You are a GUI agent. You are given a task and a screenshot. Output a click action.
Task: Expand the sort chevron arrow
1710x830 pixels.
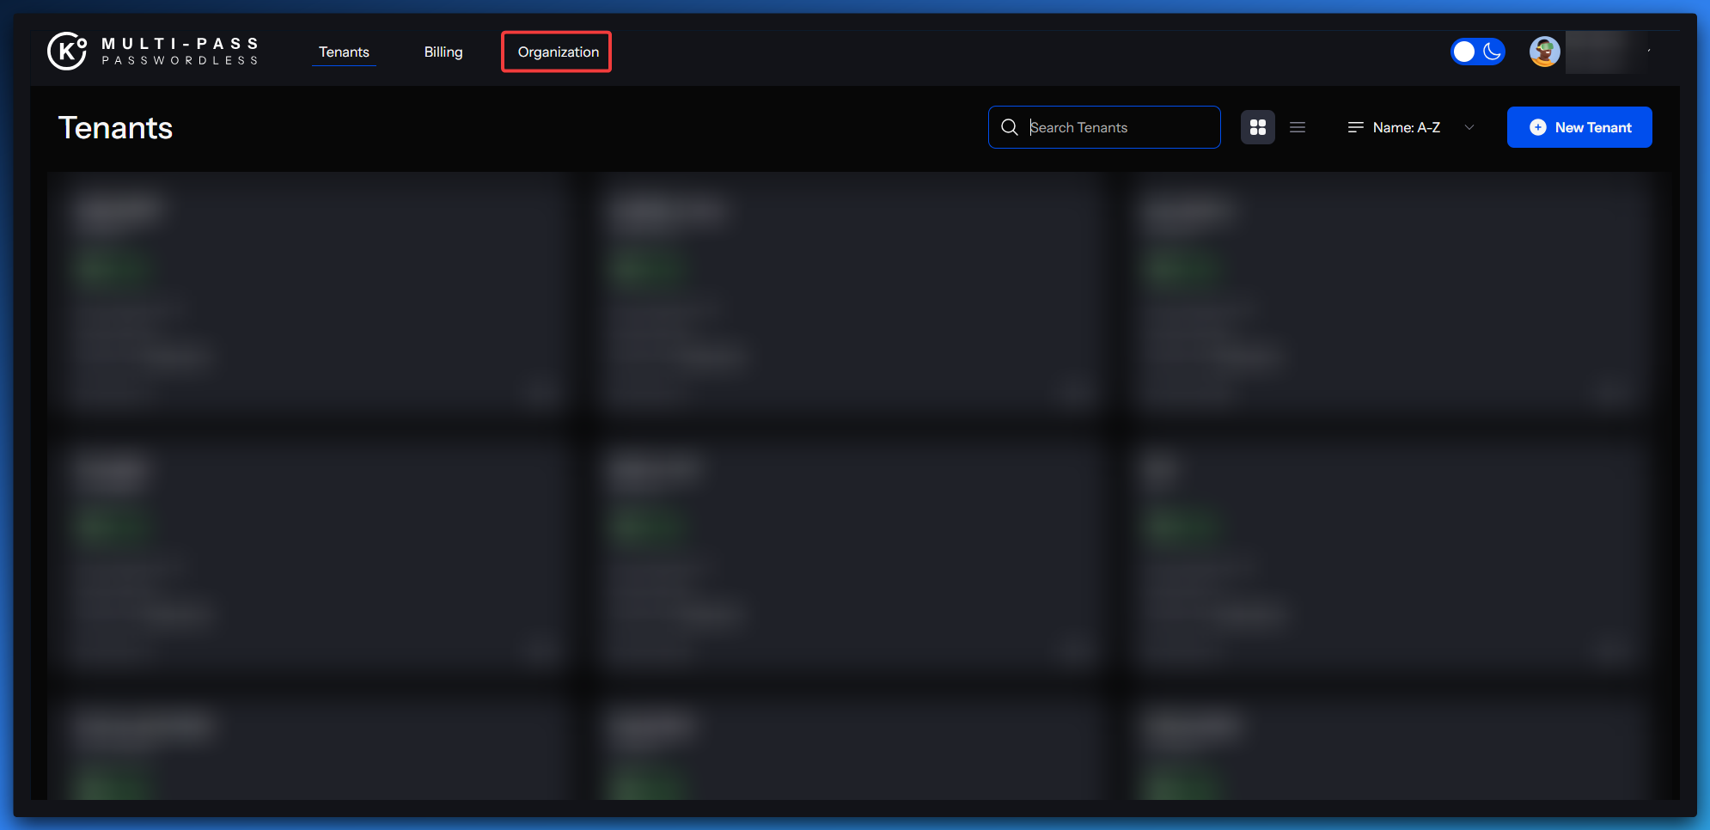point(1469,127)
